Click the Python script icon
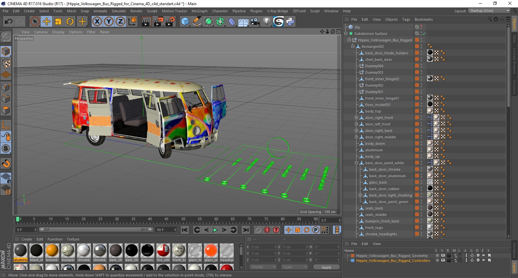The width and height of the screenshot is (518, 278). point(290,22)
